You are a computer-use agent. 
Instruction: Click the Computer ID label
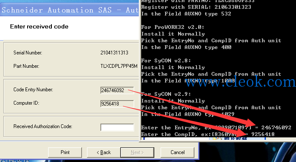(26, 103)
